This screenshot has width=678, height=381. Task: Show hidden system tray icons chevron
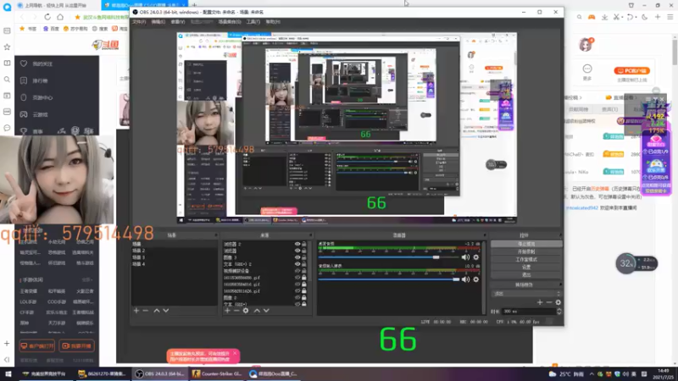591,373
